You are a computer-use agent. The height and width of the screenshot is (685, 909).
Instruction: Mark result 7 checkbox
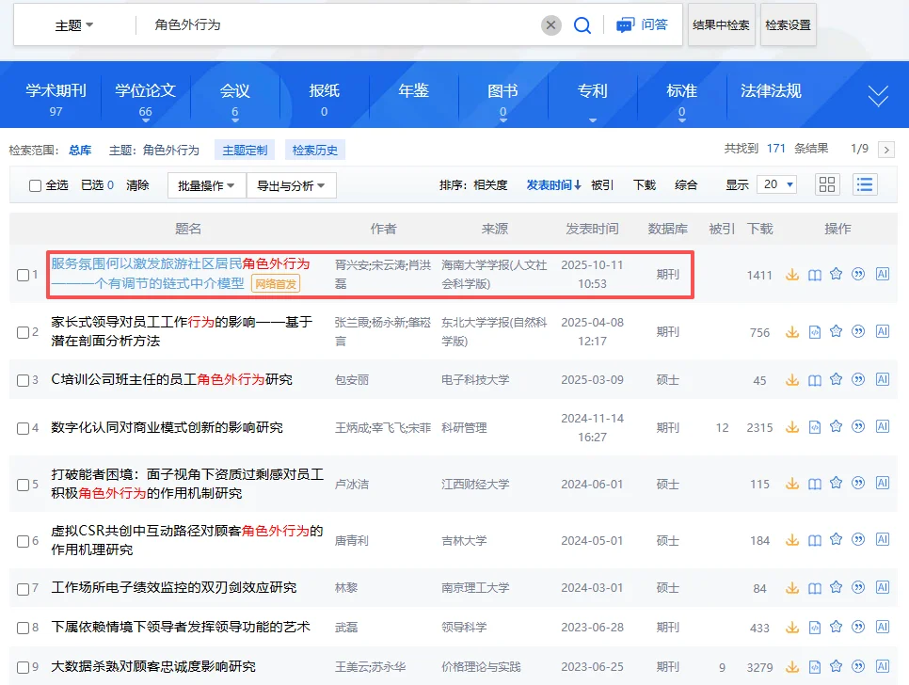(x=24, y=589)
